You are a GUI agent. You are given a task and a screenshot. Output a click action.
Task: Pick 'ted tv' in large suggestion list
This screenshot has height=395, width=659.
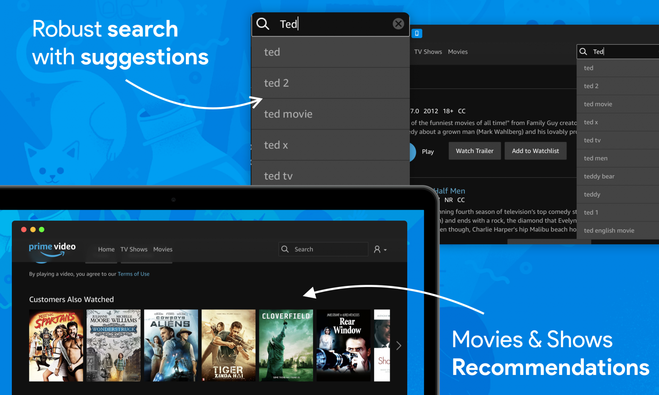point(330,173)
